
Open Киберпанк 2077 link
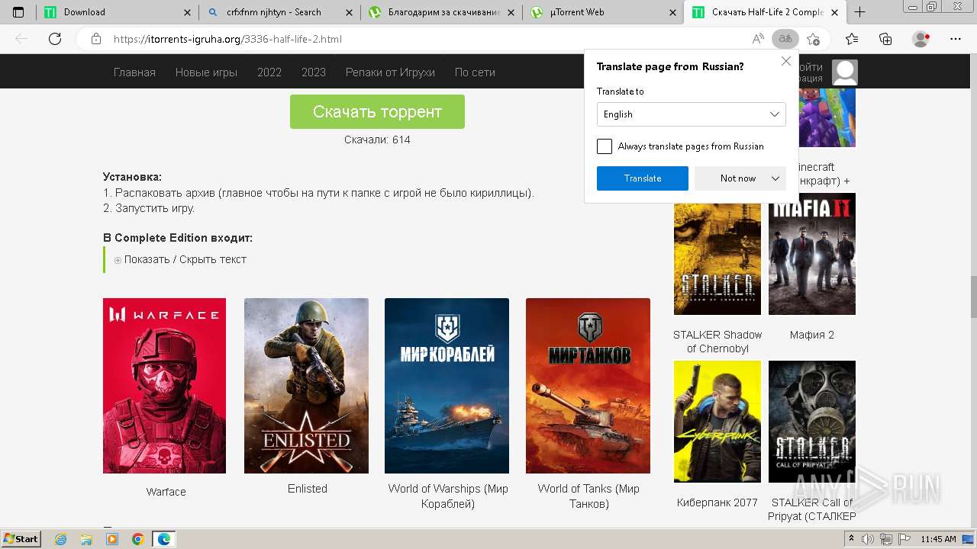[717, 502]
